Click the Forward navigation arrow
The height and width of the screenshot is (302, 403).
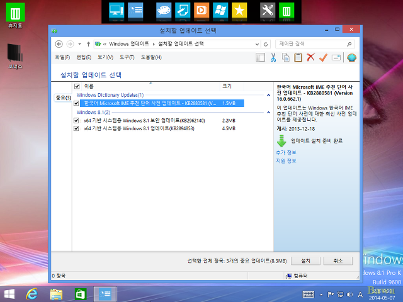click(x=70, y=44)
